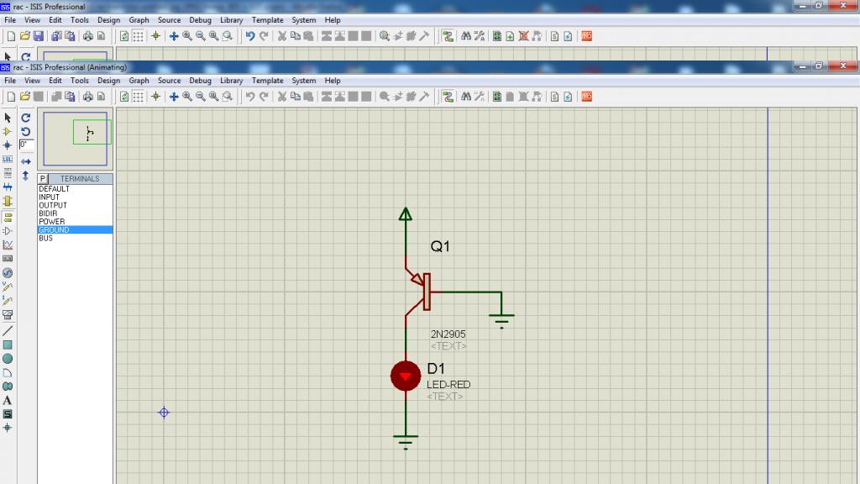Select POWER in the terminals list
Viewport: 860px width, 484px height.
point(75,222)
